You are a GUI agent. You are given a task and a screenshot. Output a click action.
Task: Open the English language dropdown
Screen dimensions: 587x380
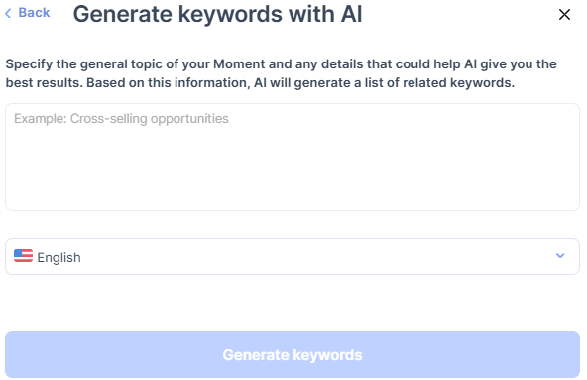click(293, 256)
